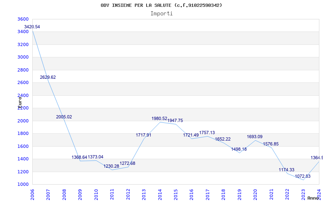Click the y-axis value 3600
323x202 pixels.
pos(22,19)
